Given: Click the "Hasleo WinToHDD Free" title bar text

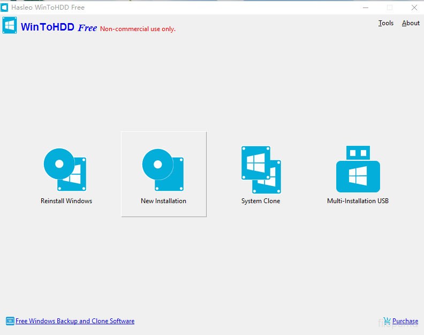Looking at the screenshot, I should click(48, 8).
